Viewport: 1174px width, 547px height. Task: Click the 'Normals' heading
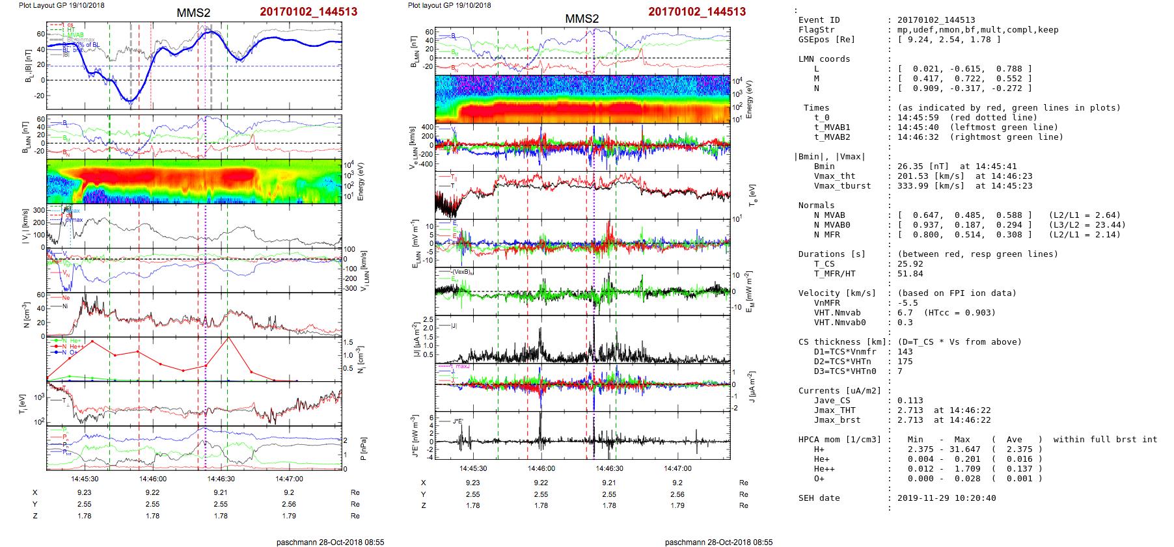click(816, 206)
